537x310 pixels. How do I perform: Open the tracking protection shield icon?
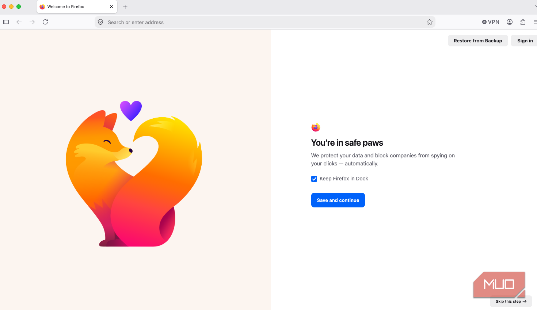[x=100, y=22]
